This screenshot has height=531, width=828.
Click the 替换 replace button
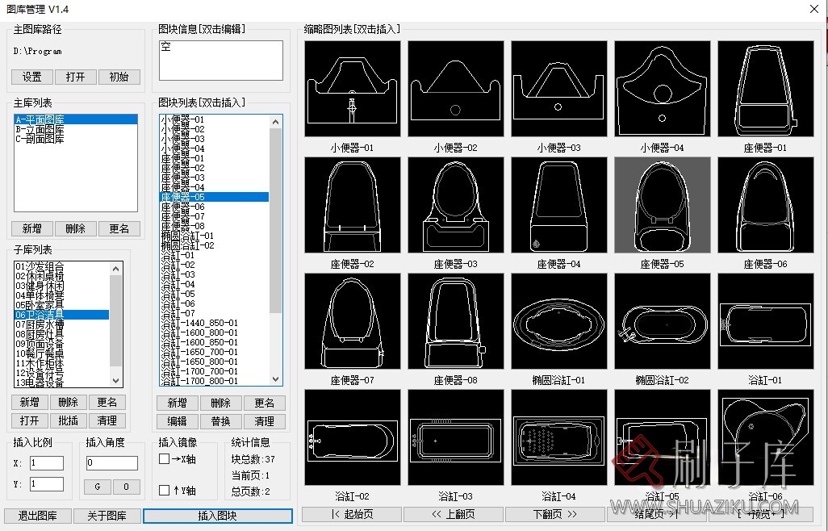(222, 420)
